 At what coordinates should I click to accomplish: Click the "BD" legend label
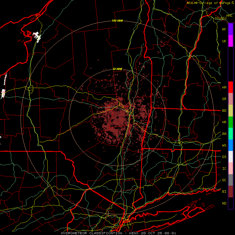(x=224, y=111)
